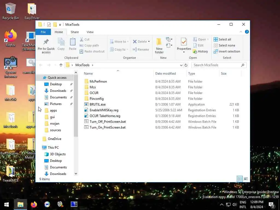Open the mojan folder in navigation pane
This screenshot has width=280, height=210.
pos(54,124)
